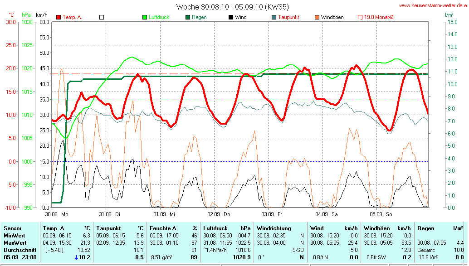Click the blue down arrow temperature trend icon
Image resolution: width=469 pixels, height=266 pixels.
pyautogui.click(x=77, y=257)
